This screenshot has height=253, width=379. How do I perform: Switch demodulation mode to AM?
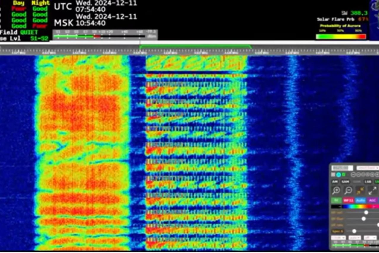(335, 182)
